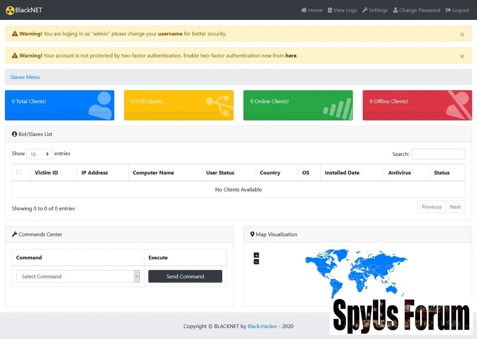Click the Next pagination button
This screenshot has height=339, width=477.
455,207
